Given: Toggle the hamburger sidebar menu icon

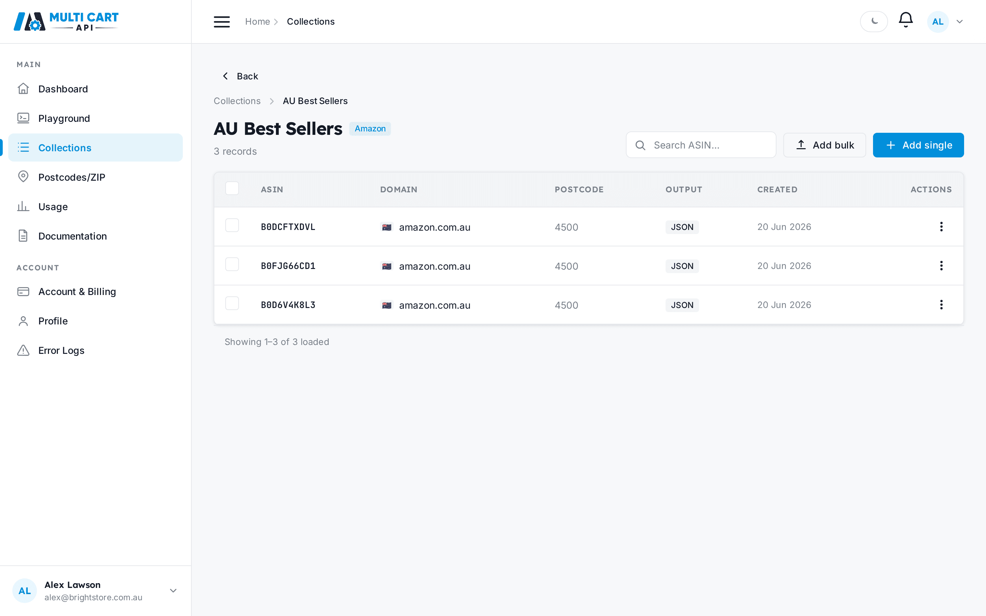Looking at the screenshot, I should tap(222, 22).
